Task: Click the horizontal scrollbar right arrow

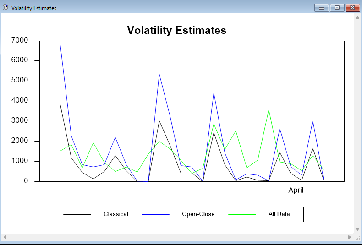Action: (x=350, y=237)
